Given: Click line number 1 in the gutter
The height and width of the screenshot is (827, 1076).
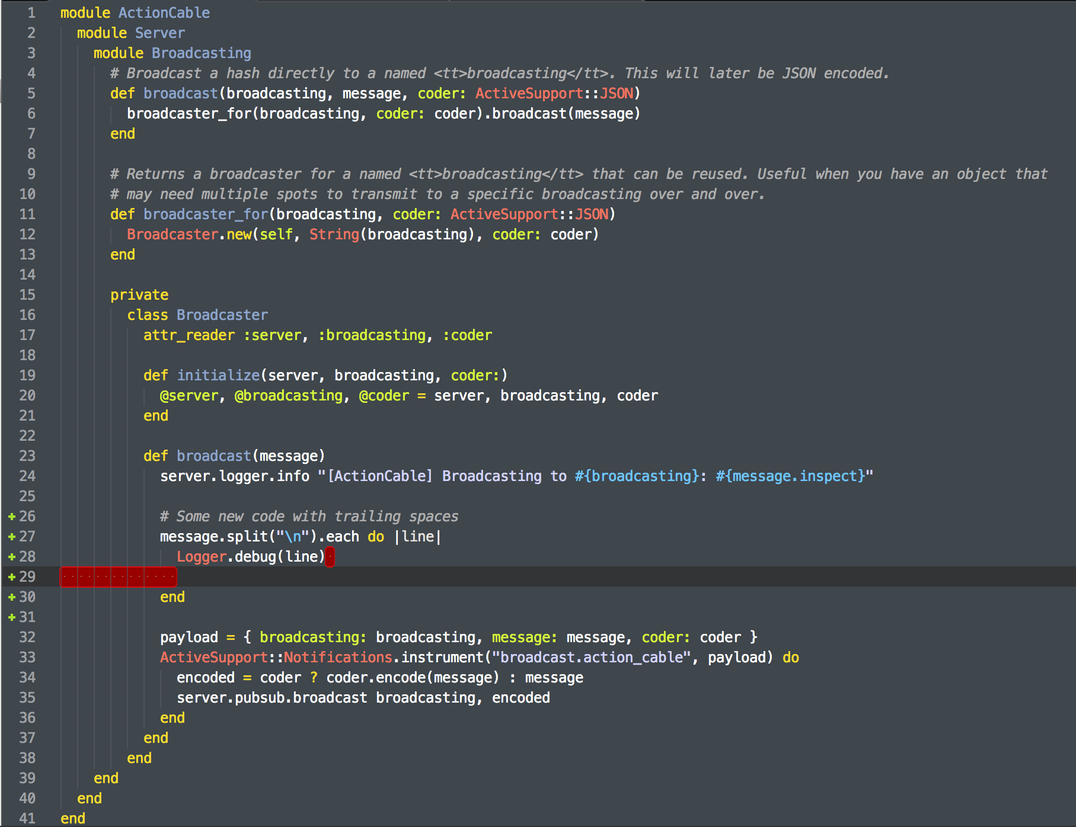Looking at the screenshot, I should coord(31,13).
